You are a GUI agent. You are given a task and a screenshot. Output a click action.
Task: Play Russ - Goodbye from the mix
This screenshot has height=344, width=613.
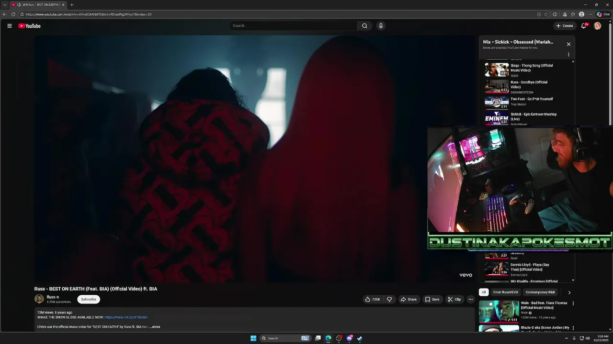coord(527,86)
